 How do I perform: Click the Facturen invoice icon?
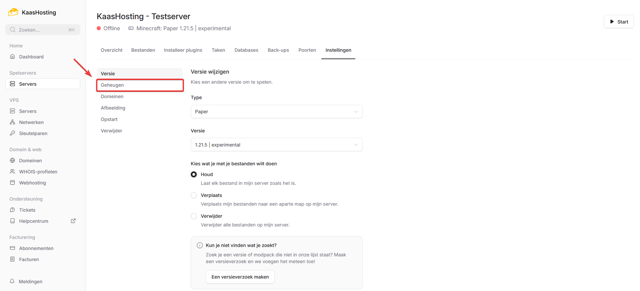(x=12, y=259)
